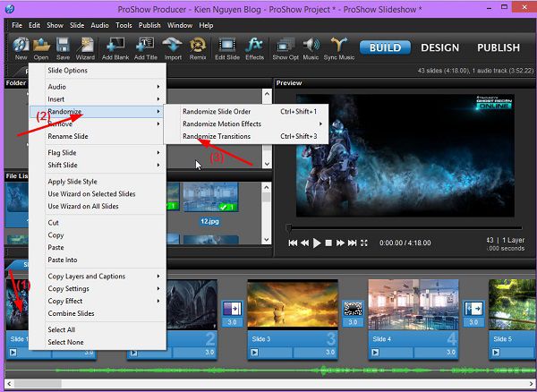The height and width of the screenshot is (392, 537).
Task: Fast forward the preview
Action: [340, 243]
